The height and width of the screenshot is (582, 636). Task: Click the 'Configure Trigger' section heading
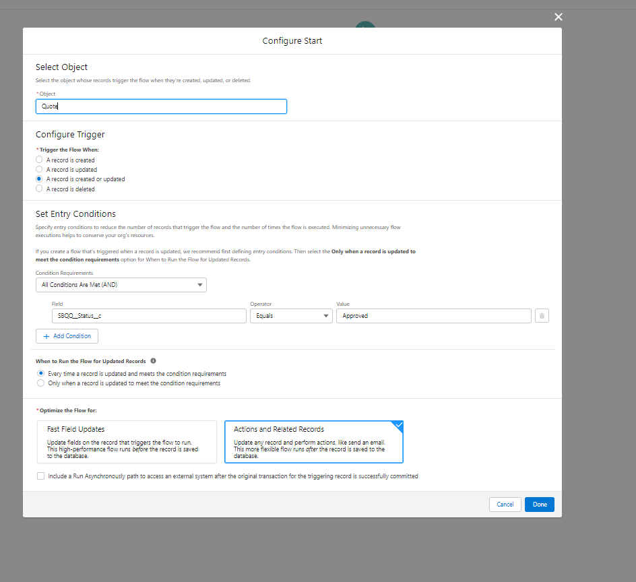point(70,134)
